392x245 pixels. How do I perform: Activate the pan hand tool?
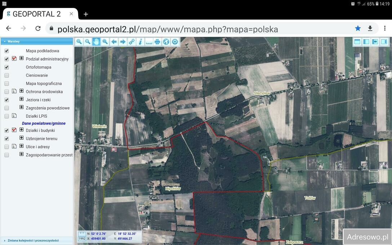(96, 41)
